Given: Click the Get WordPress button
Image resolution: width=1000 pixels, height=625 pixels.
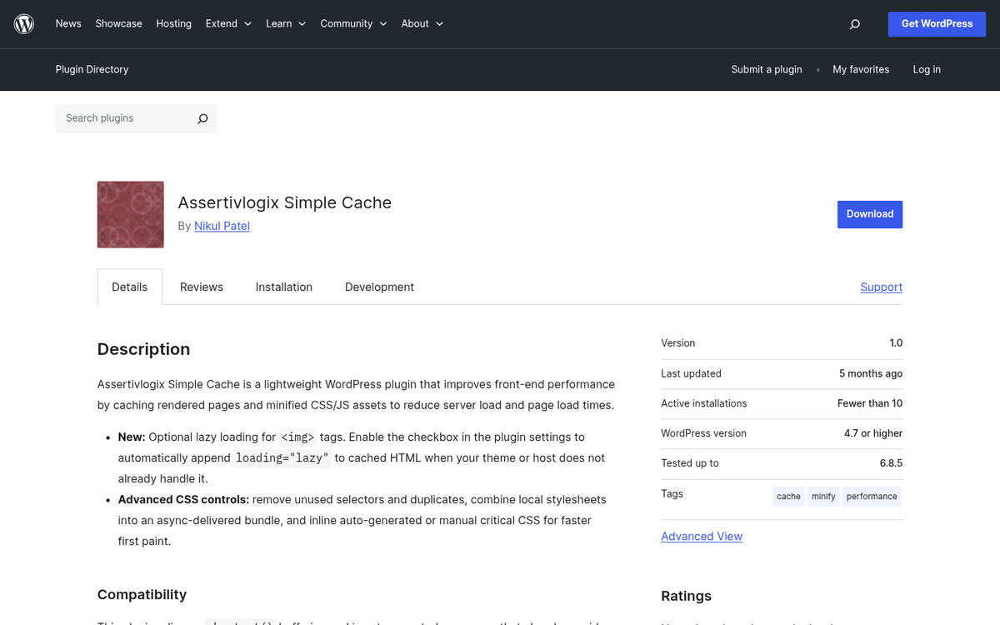Looking at the screenshot, I should pos(937,24).
